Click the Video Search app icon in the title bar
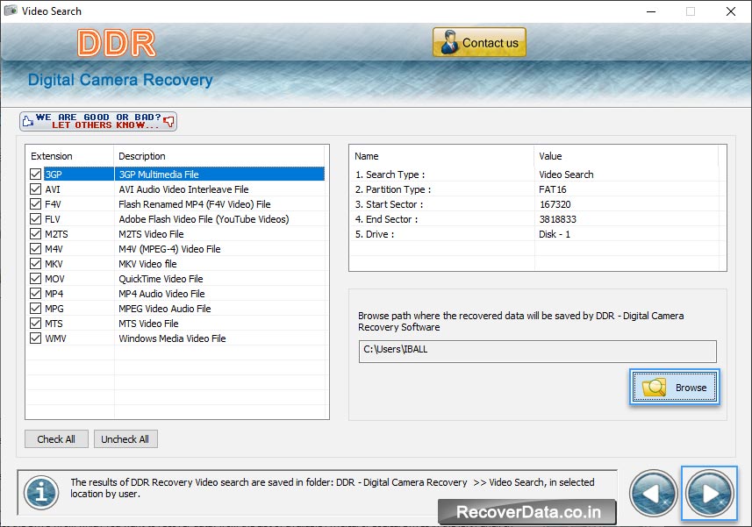Viewport: 752px width, 527px height. (11, 11)
